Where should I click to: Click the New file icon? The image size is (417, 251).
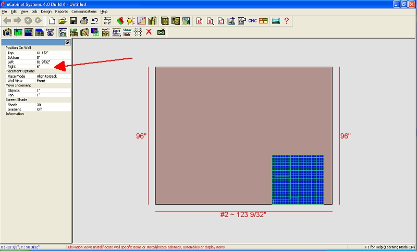tap(52, 21)
